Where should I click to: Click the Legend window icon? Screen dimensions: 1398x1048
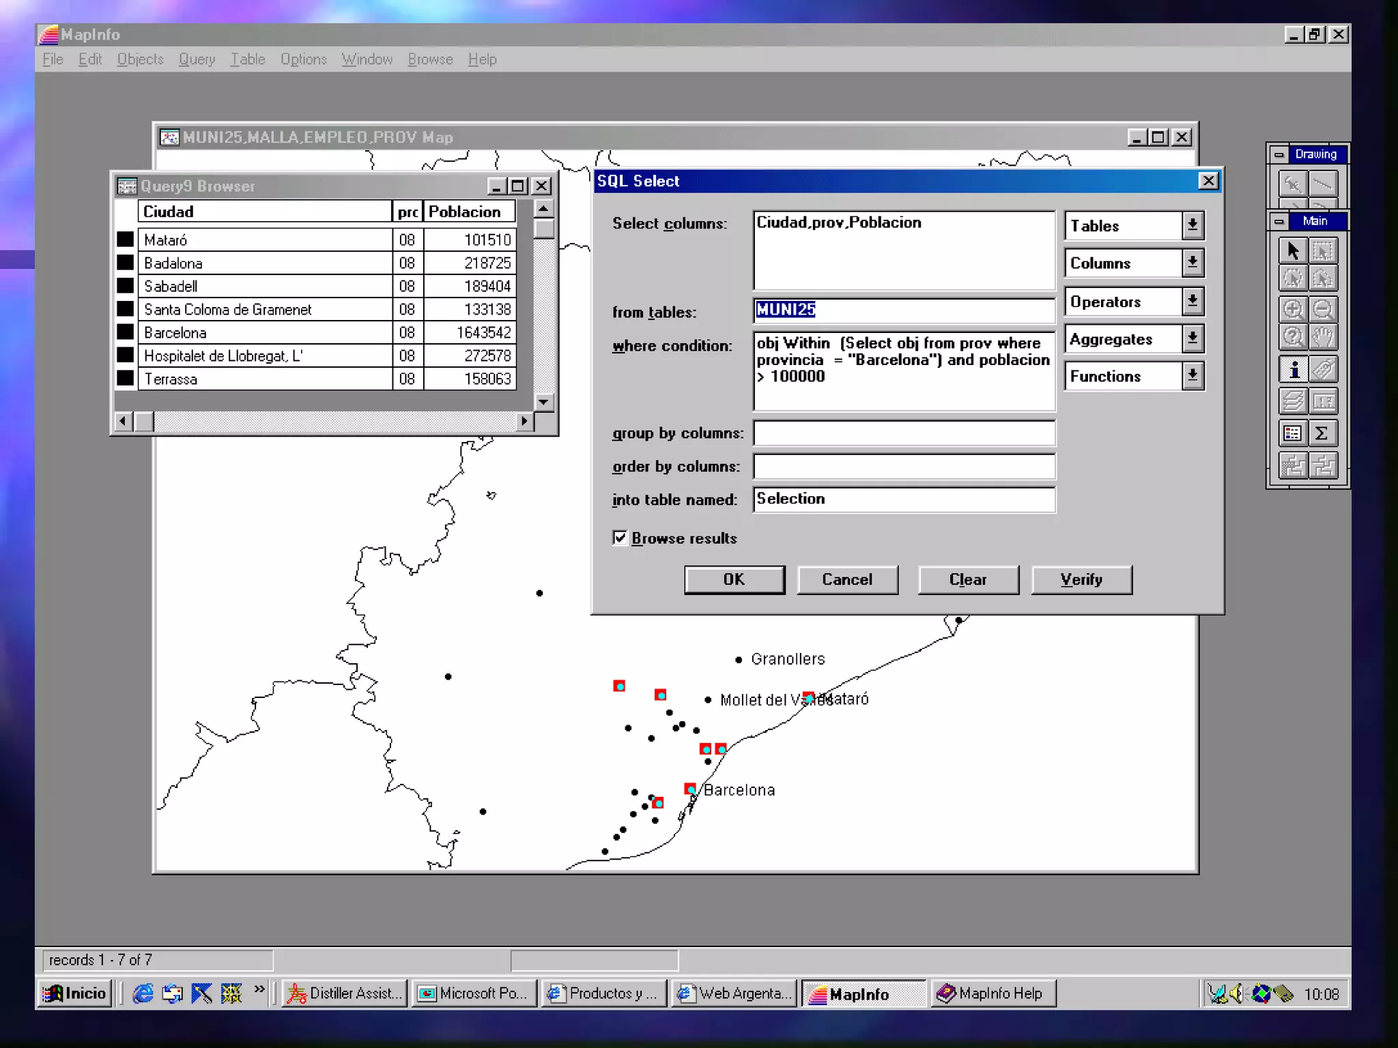tap(1292, 433)
